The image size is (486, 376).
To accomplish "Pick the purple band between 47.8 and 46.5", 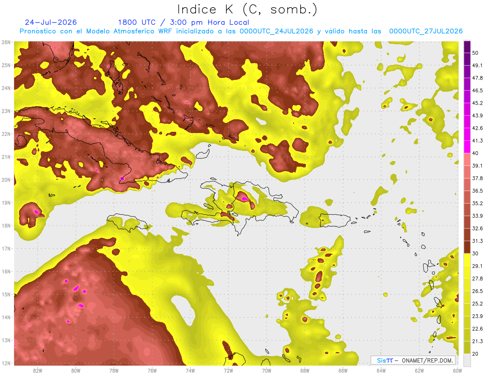I will tap(467, 84).
